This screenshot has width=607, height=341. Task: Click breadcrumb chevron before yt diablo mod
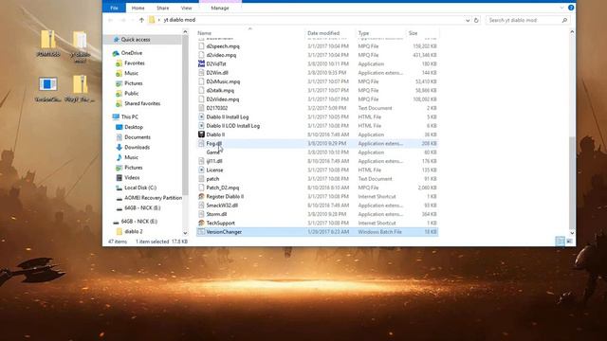pyautogui.click(x=158, y=20)
